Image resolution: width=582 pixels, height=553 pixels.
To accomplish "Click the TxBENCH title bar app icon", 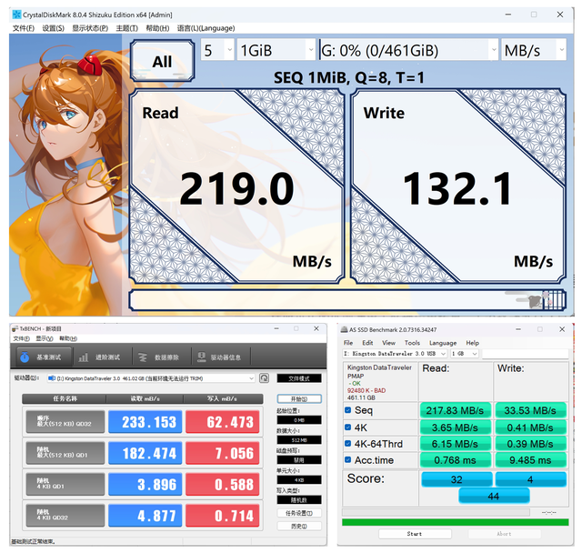I will (x=15, y=329).
